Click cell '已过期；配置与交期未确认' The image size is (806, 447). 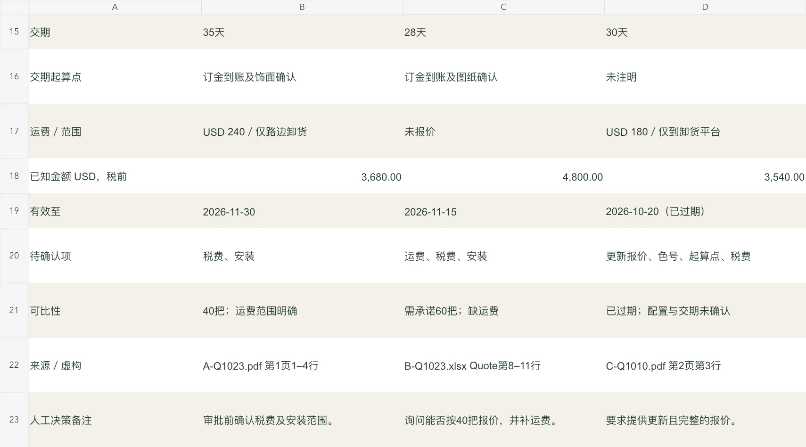coord(705,310)
